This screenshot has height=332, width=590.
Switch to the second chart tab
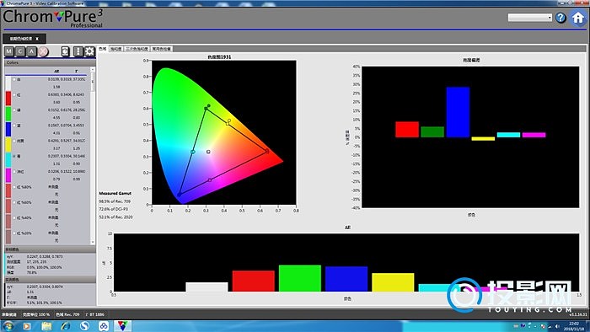116,49
